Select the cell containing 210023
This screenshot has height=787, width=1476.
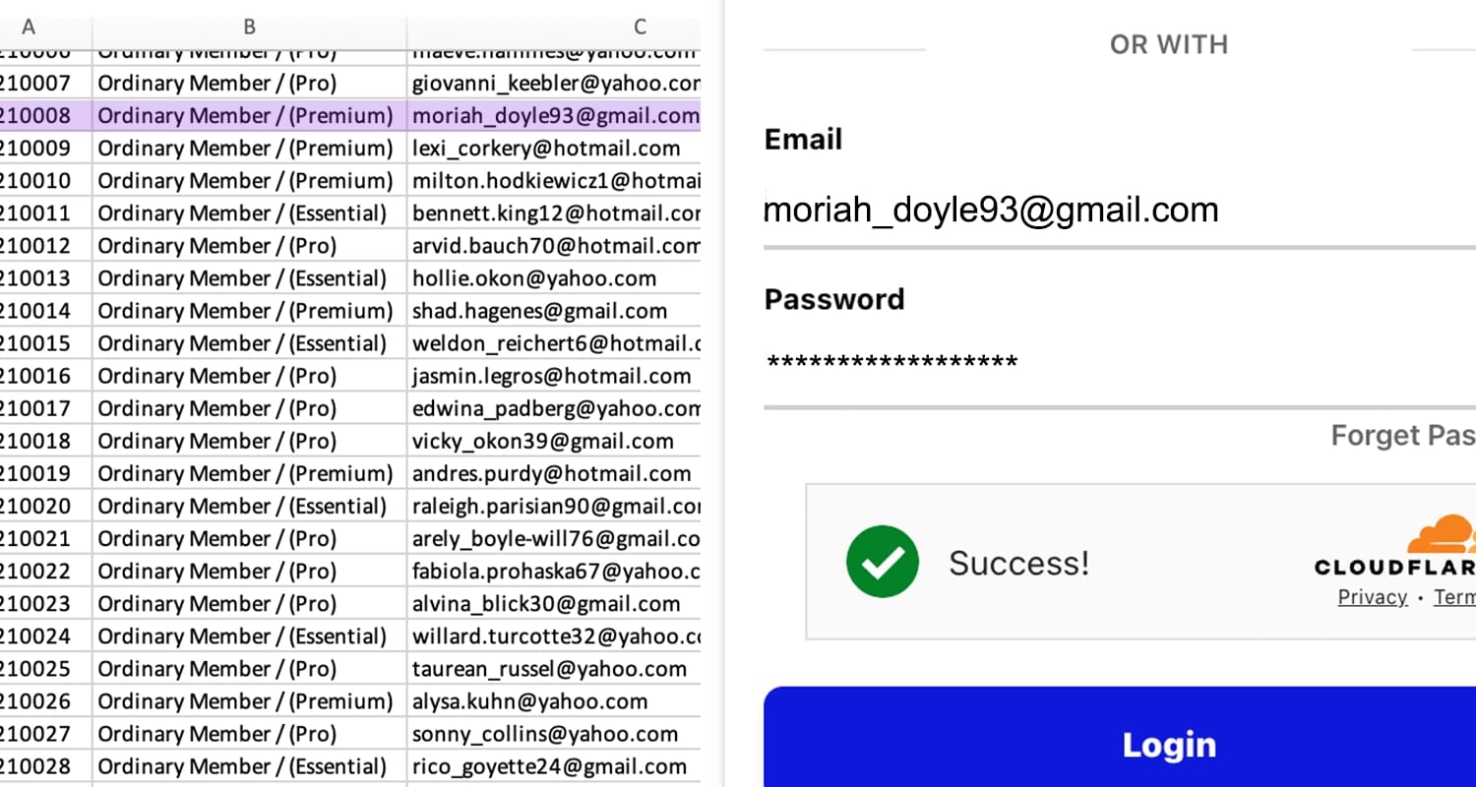(39, 603)
